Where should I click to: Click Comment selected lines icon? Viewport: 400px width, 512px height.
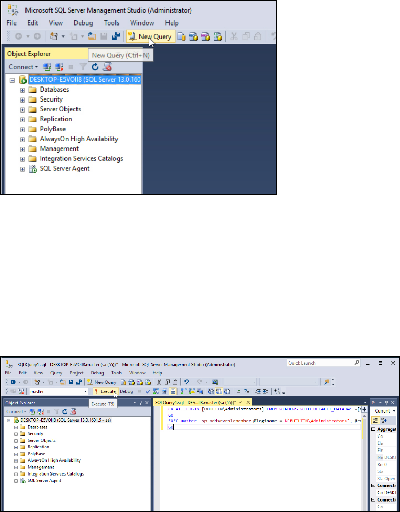(x=239, y=391)
